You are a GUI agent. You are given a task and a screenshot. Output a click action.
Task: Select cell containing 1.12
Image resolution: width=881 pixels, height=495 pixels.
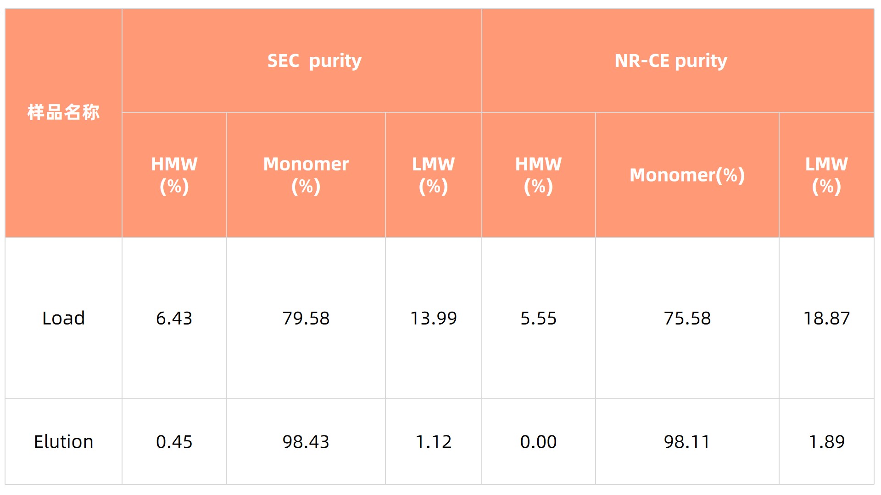point(433,442)
